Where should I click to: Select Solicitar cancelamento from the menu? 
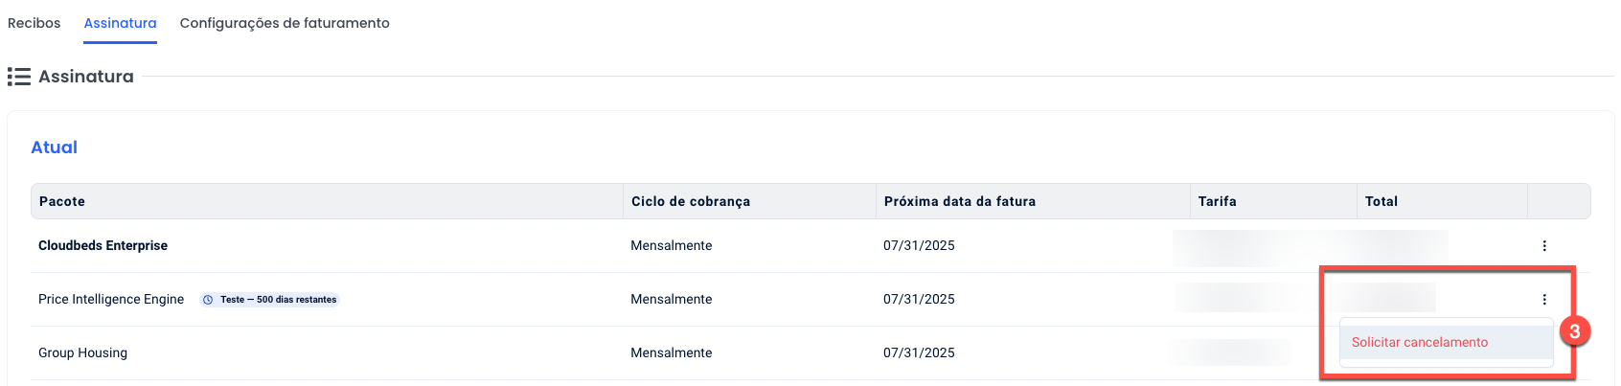[x=1419, y=342]
